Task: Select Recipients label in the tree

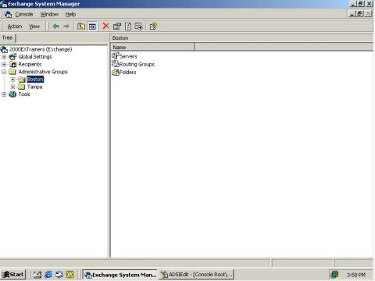Action: click(30, 64)
